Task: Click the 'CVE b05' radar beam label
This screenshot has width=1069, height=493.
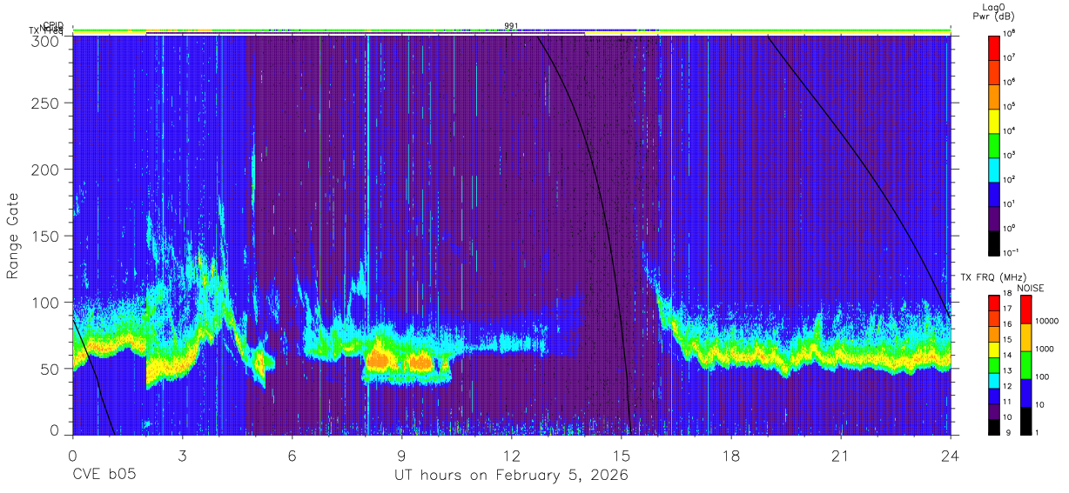Action: pyautogui.click(x=104, y=476)
